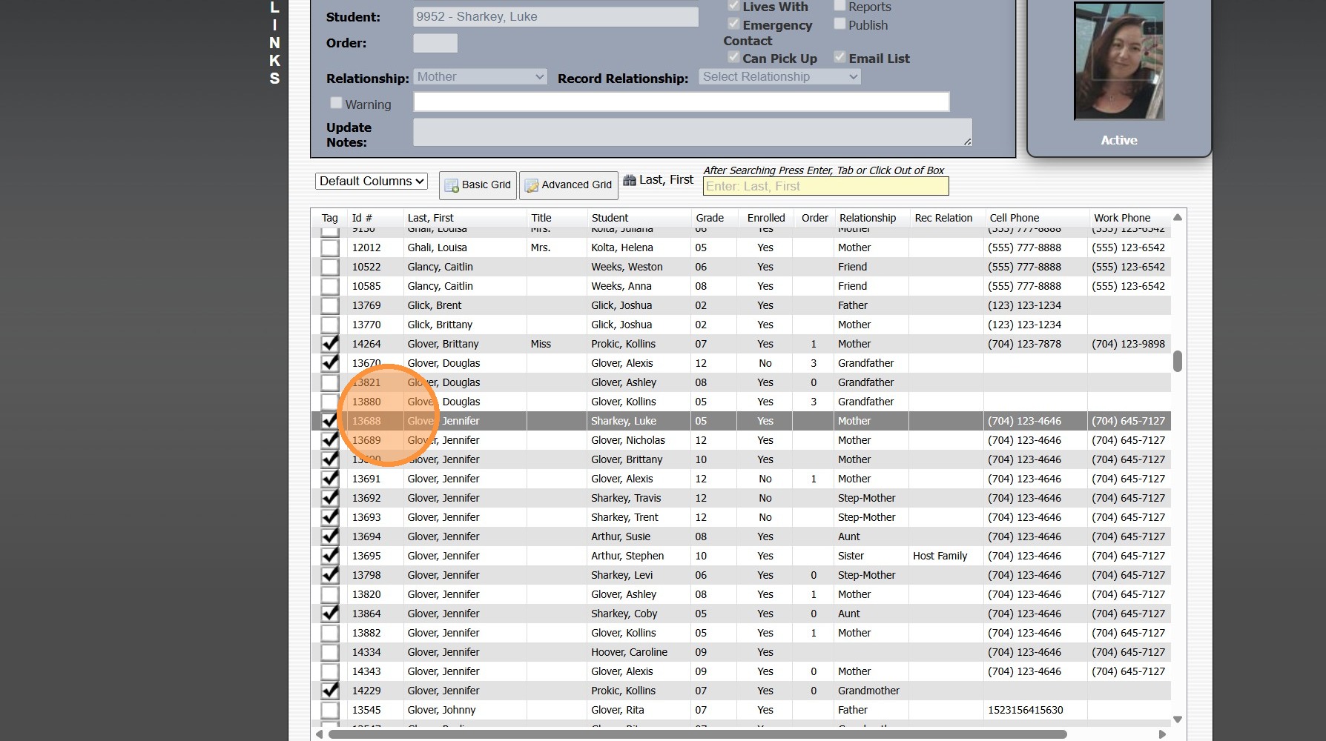Click the Grandmother relationship cell
Image resolution: width=1326 pixels, height=741 pixels.
pos(868,691)
